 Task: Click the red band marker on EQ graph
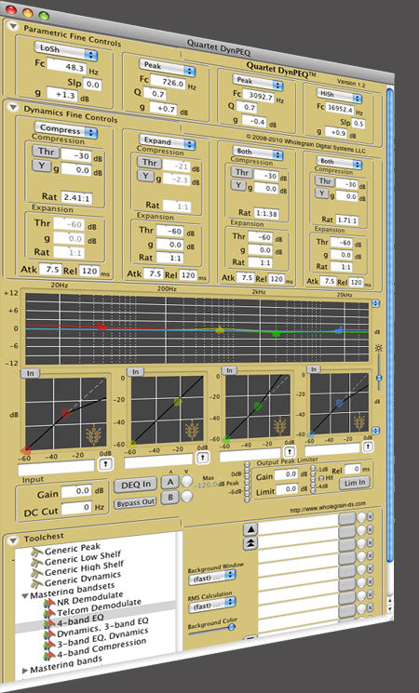click(101, 327)
